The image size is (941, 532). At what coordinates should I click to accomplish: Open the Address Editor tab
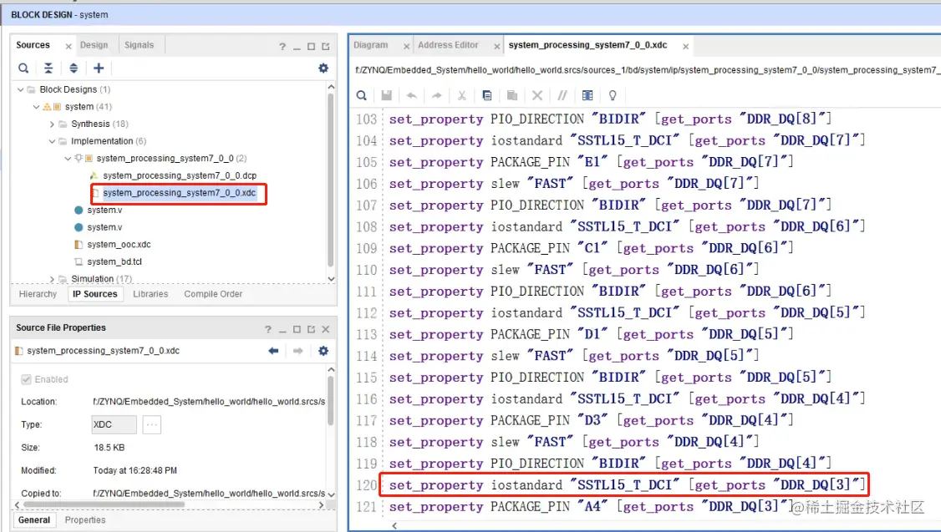click(448, 45)
